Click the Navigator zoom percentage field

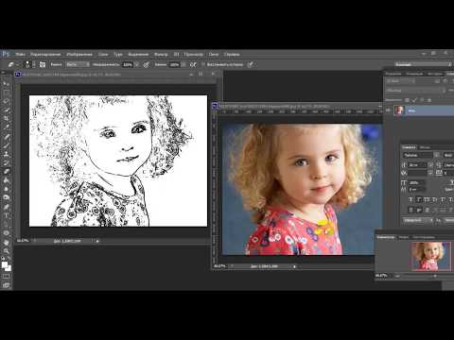[381, 276]
